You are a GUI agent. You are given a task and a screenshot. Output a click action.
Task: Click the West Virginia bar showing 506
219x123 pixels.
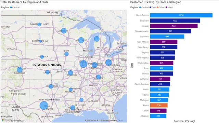pos(163,58)
